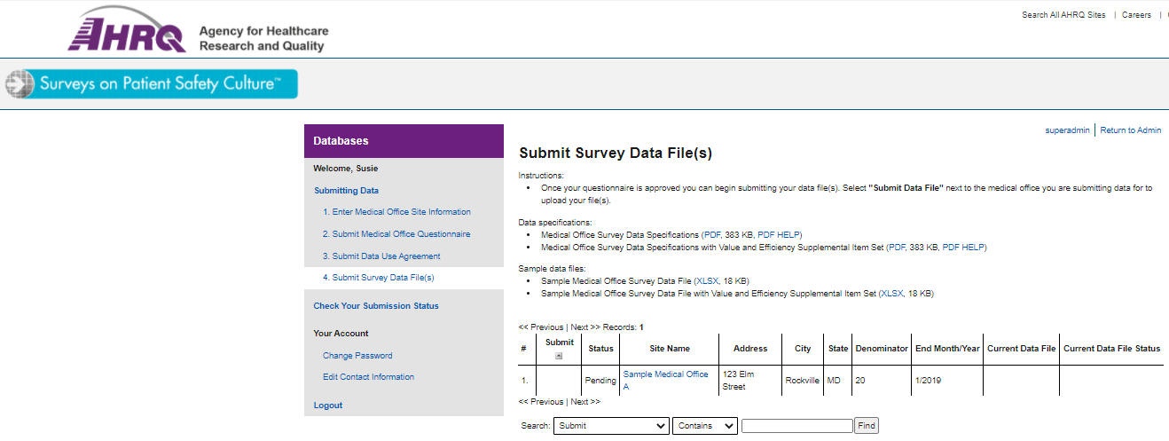
Task: Open the Contains search operator dropdown
Action: coord(704,426)
